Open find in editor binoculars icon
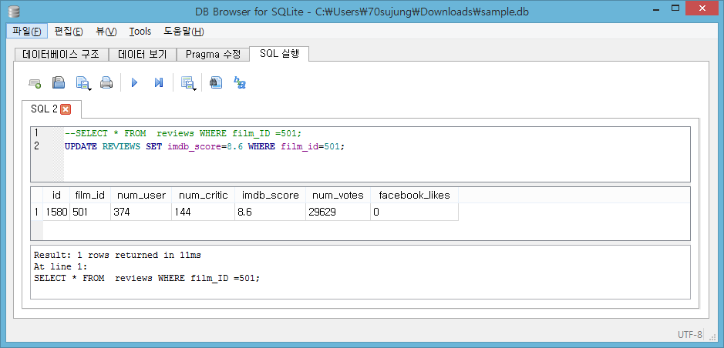This screenshot has width=724, height=348. point(215,83)
